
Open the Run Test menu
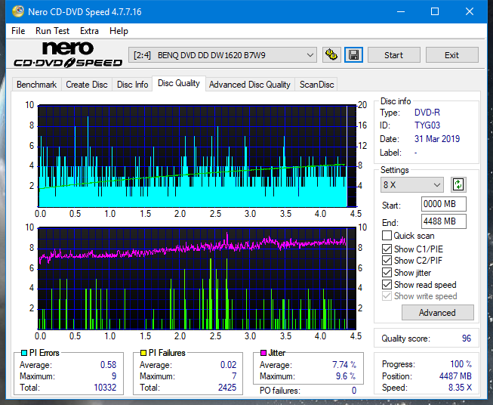pyautogui.click(x=52, y=31)
